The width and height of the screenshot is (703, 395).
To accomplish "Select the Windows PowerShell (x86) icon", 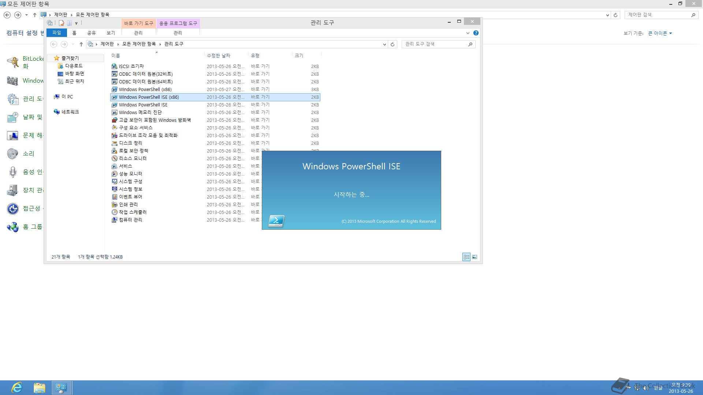I will (115, 90).
